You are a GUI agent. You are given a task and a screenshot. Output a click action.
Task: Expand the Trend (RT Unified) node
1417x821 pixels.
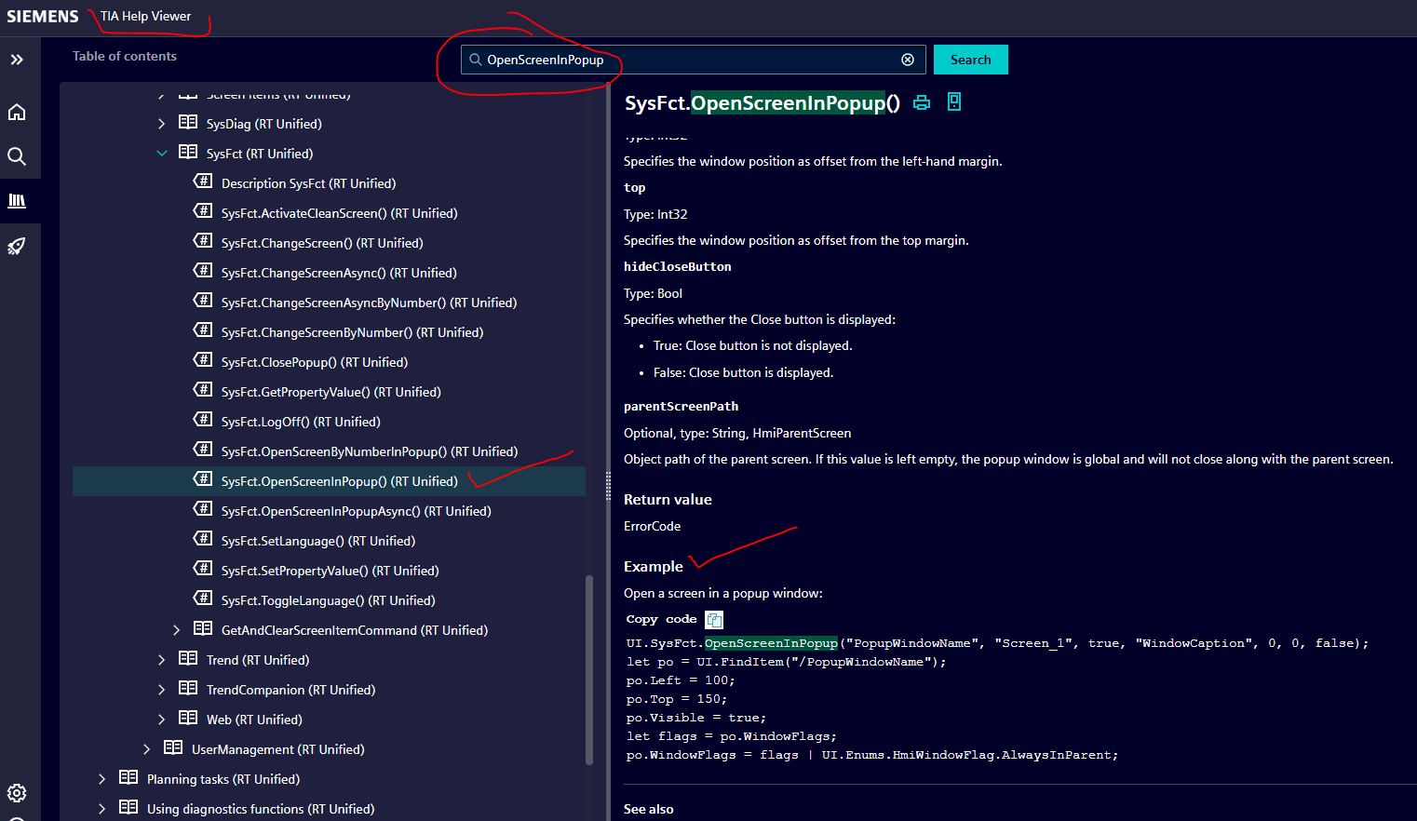coord(161,660)
